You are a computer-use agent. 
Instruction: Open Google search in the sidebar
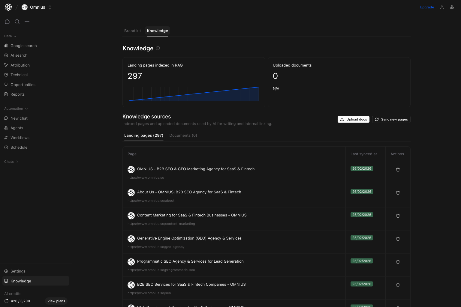(x=23, y=46)
